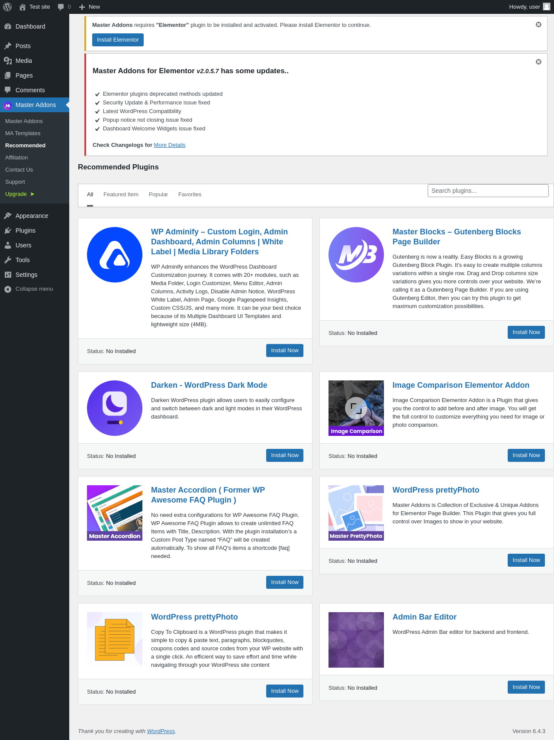Click the Copy To Clipboard documents thumbnail
554x740 pixels.
[115, 640]
